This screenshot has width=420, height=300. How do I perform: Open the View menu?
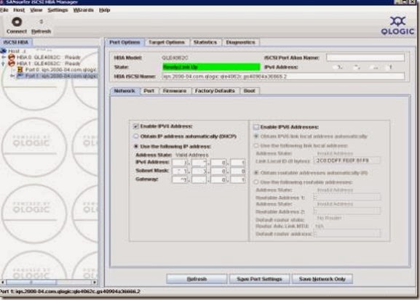click(36, 10)
